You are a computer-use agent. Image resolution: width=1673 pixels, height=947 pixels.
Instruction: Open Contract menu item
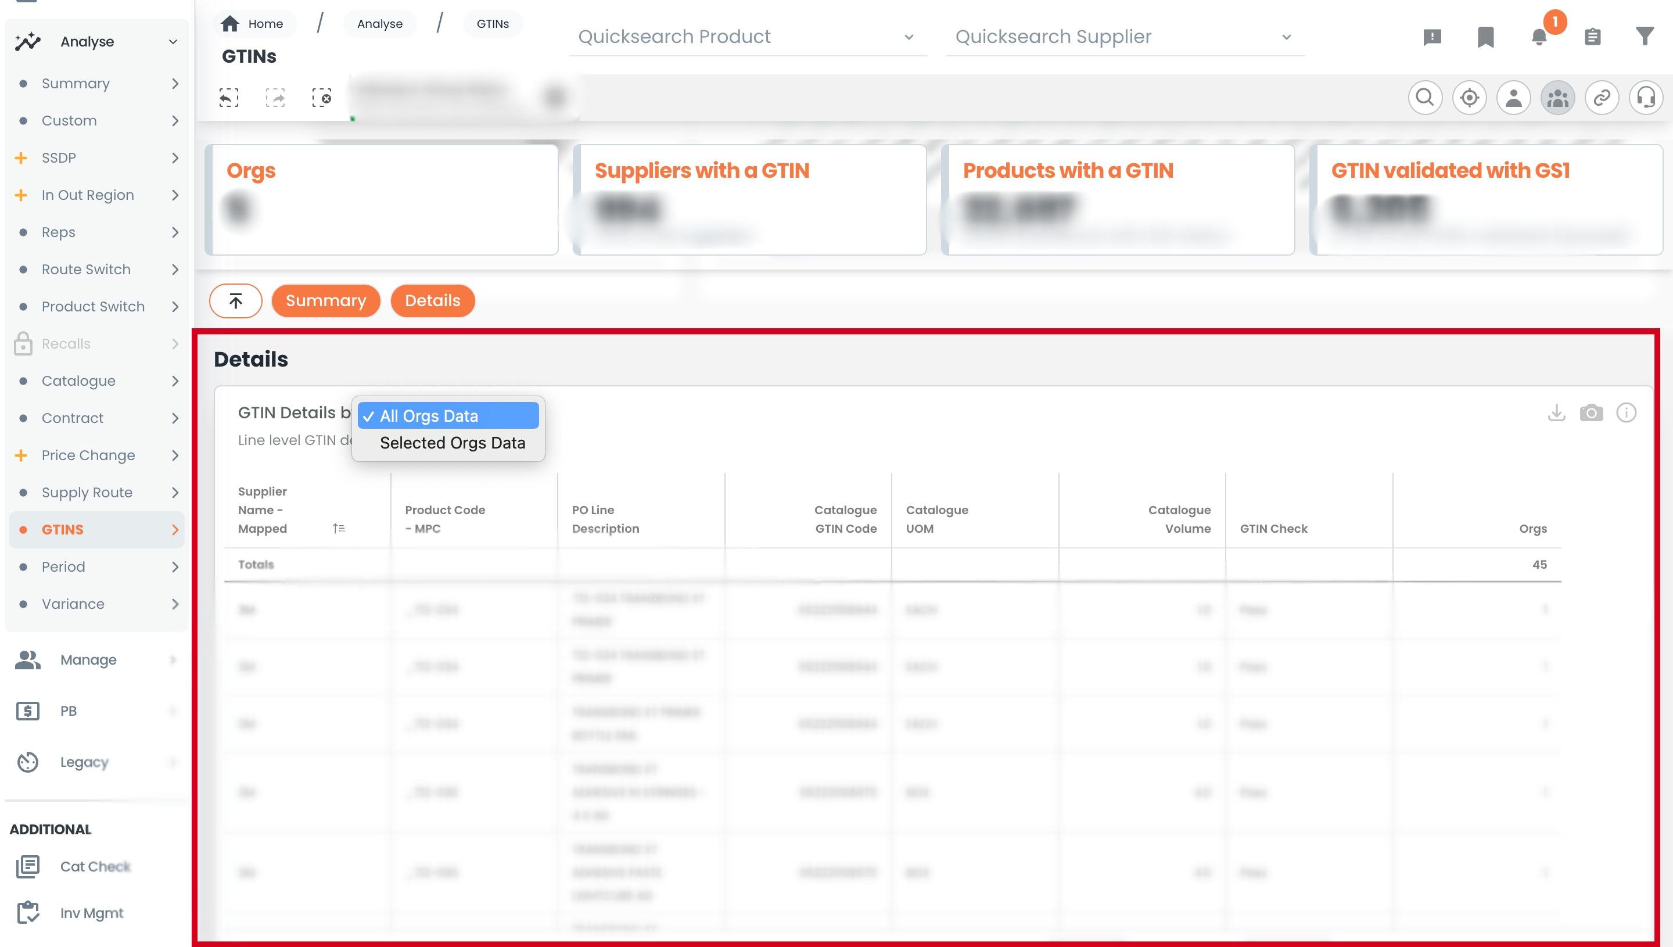point(97,418)
